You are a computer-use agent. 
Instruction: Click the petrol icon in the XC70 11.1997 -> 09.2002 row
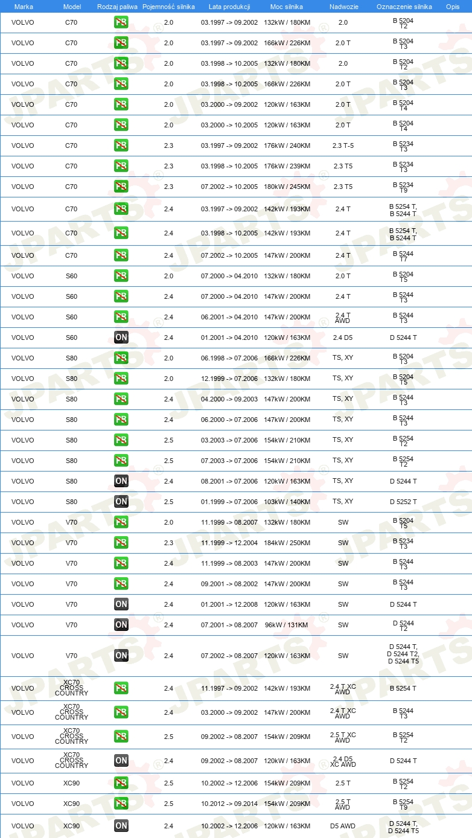point(121,688)
